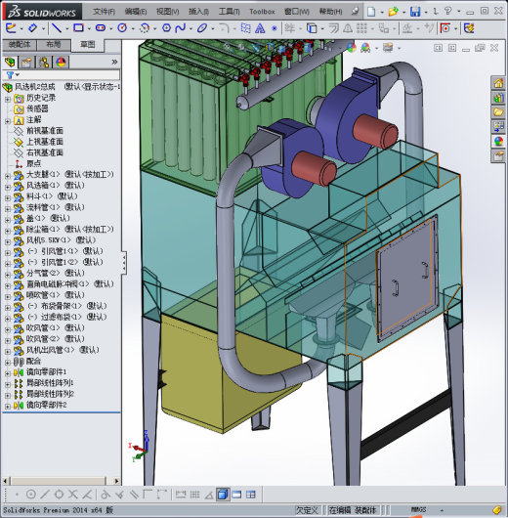Expand the 大支腿<1> component node
The width and height of the screenshot is (508, 518).
(x=8, y=176)
